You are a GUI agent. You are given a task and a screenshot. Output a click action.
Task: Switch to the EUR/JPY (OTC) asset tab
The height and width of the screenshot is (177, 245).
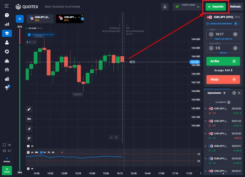pyautogui.click(x=40, y=19)
